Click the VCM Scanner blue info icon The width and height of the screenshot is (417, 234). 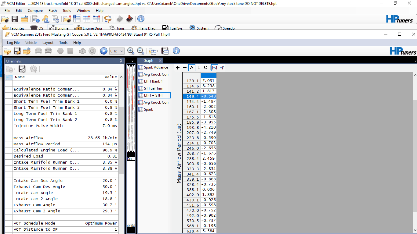176,51
